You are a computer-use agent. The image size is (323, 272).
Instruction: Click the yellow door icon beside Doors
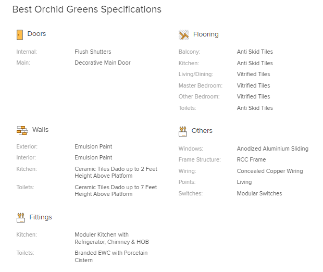tap(20, 35)
